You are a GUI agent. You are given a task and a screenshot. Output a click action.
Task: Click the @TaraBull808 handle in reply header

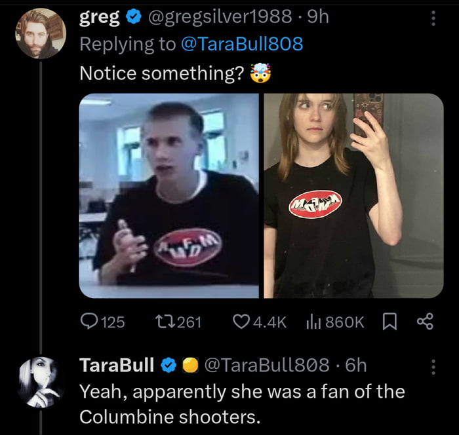click(268, 365)
